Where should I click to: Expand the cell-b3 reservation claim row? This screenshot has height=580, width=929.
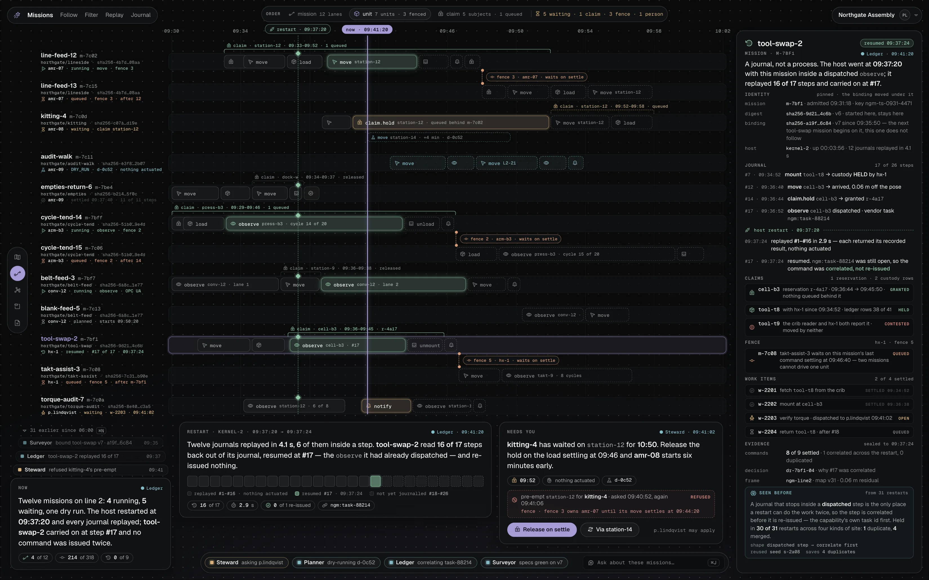tap(829, 293)
